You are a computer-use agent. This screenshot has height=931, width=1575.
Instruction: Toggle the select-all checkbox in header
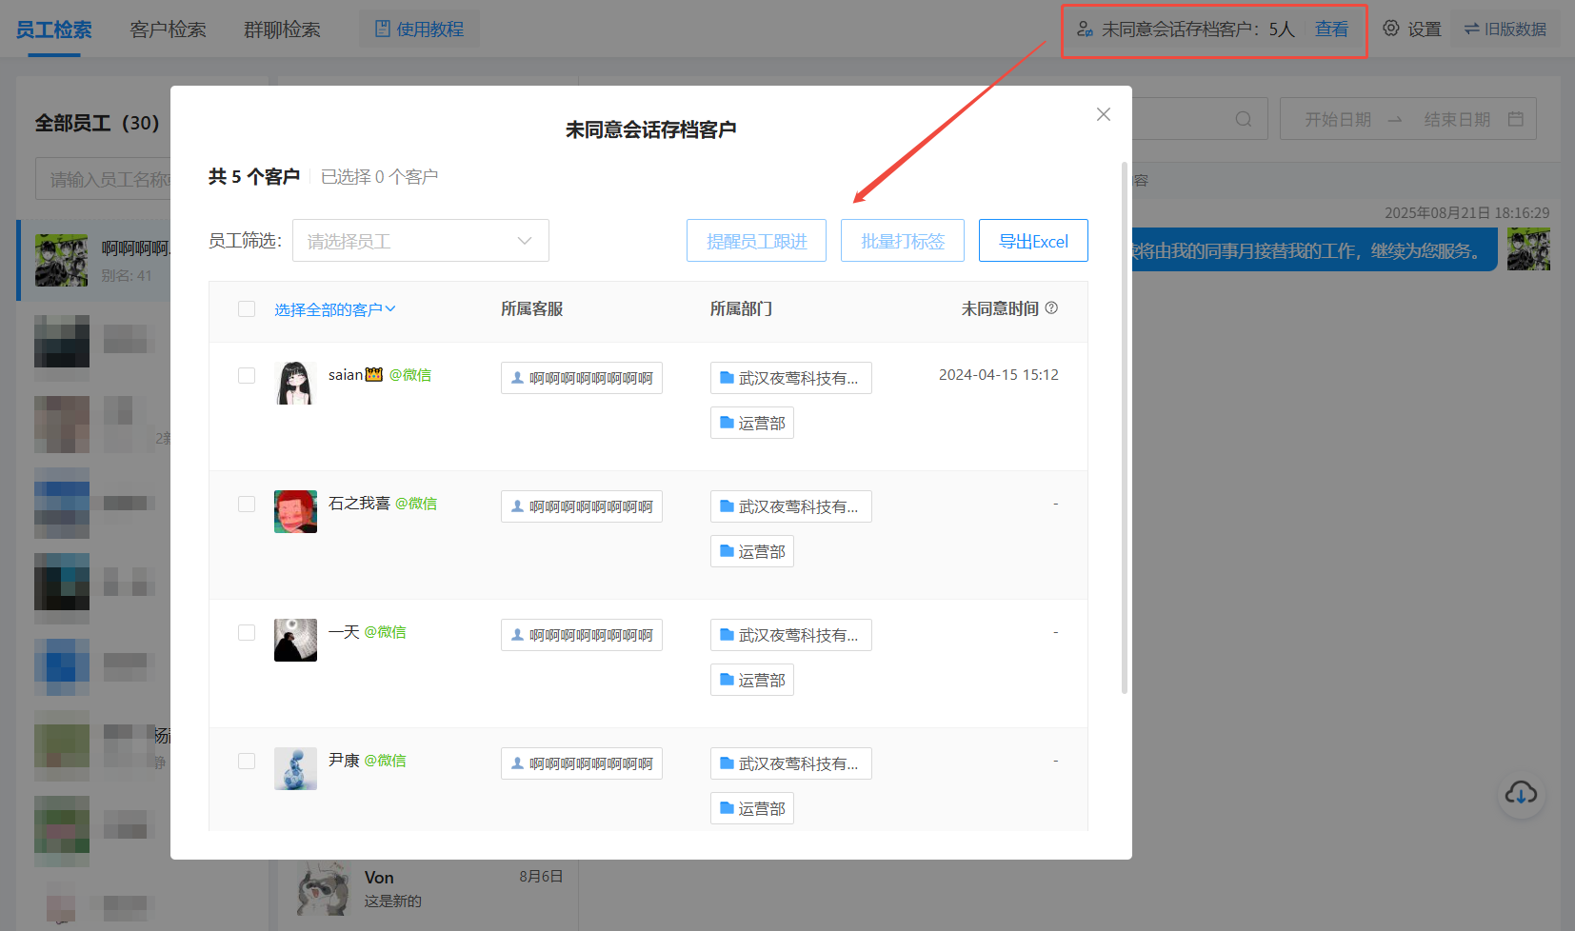click(x=247, y=308)
